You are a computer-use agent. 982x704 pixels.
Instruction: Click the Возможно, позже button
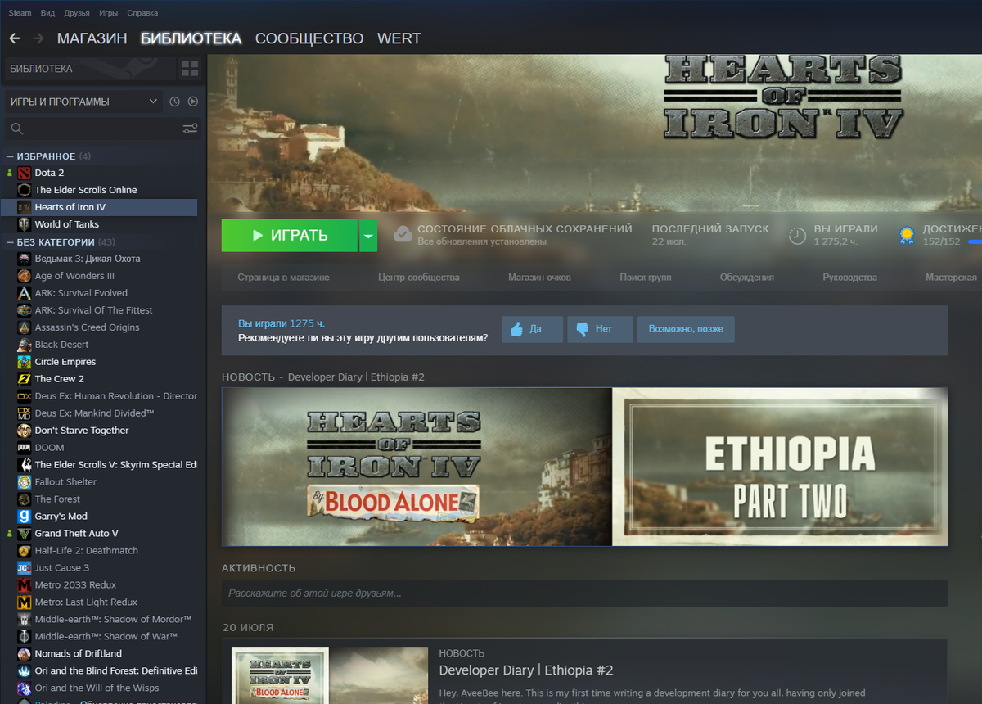coord(686,329)
